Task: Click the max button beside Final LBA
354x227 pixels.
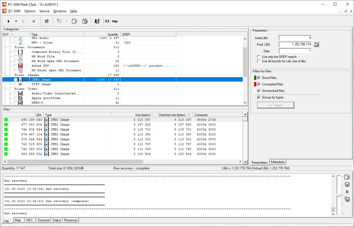Action: click(316, 44)
